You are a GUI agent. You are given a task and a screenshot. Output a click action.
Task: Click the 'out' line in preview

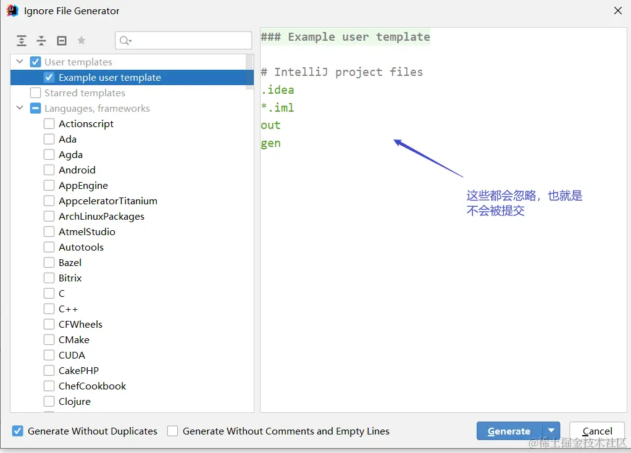(270, 125)
